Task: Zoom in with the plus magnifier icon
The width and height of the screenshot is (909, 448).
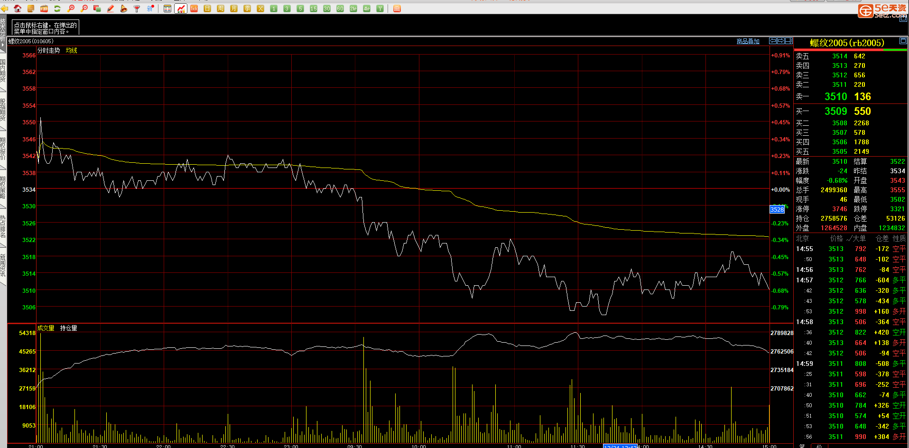Action: click(71, 9)
